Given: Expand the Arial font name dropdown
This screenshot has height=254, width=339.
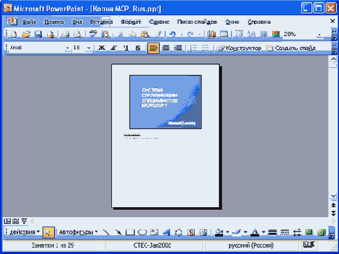Looking at the screenshot, I should pos(68,48).
